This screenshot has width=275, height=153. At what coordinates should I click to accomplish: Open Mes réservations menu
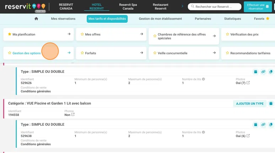click(x=63, y=19)
